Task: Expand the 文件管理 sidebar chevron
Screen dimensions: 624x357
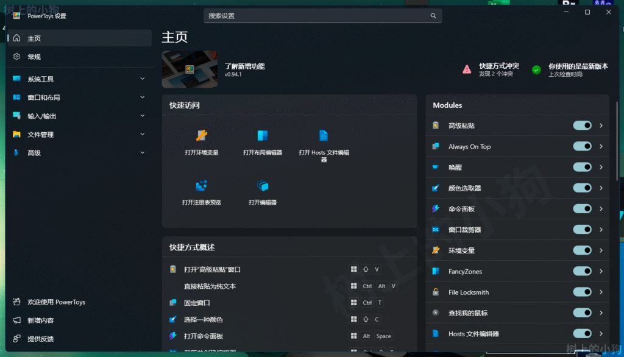Action: tap(143, 134)
